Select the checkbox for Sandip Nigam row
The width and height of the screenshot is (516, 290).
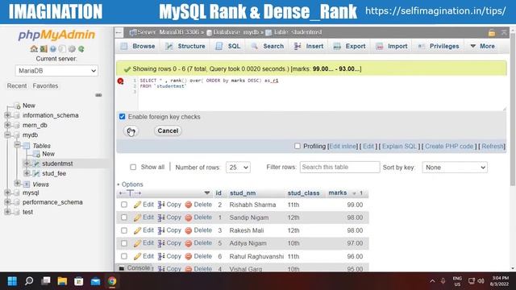[124, 217]
